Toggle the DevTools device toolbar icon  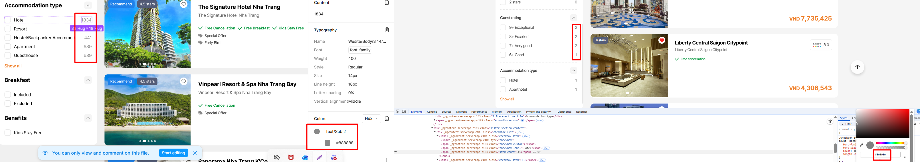point(404,112)
